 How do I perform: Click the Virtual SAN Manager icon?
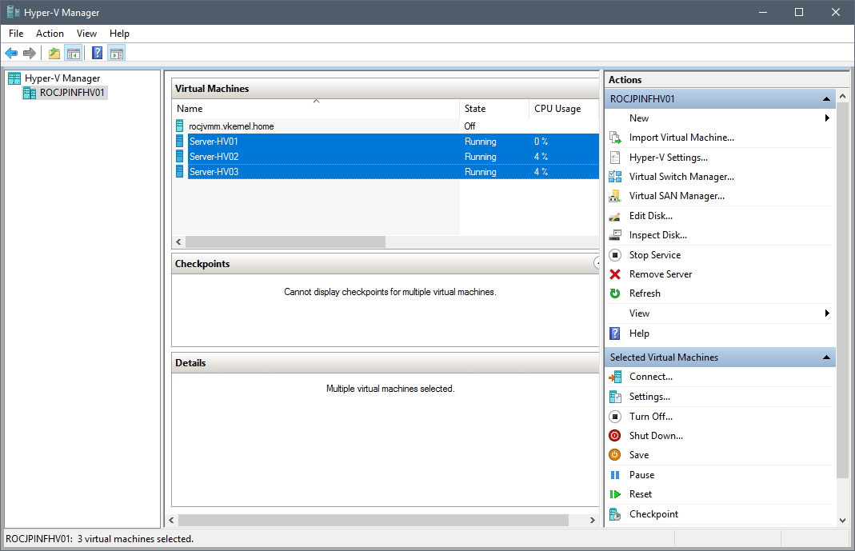(x=615, y=196)
